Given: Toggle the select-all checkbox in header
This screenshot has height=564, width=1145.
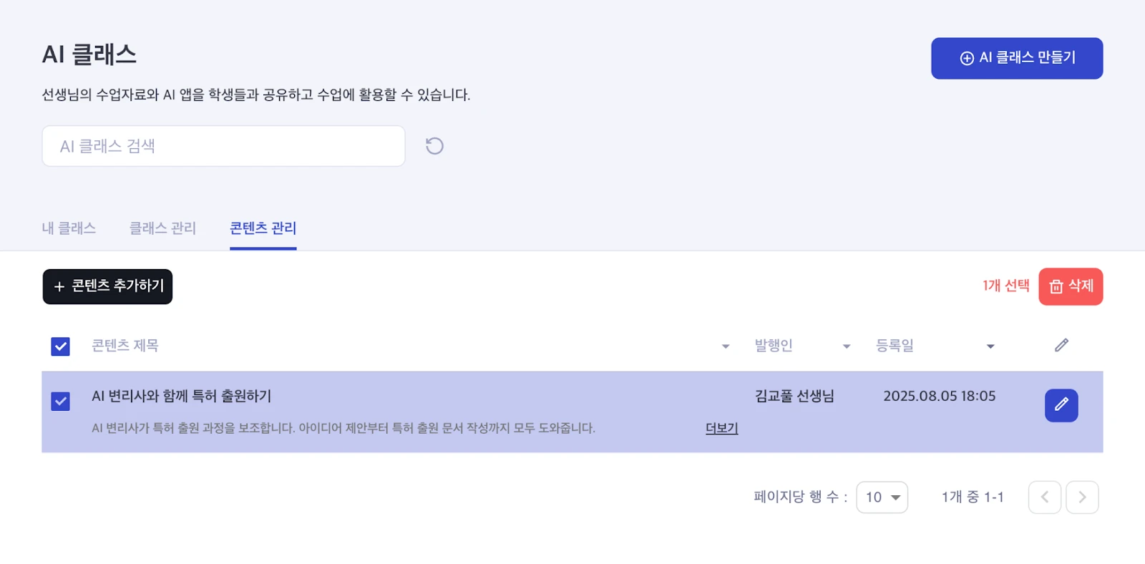Looking at the screenshot, I should point(61,346).
